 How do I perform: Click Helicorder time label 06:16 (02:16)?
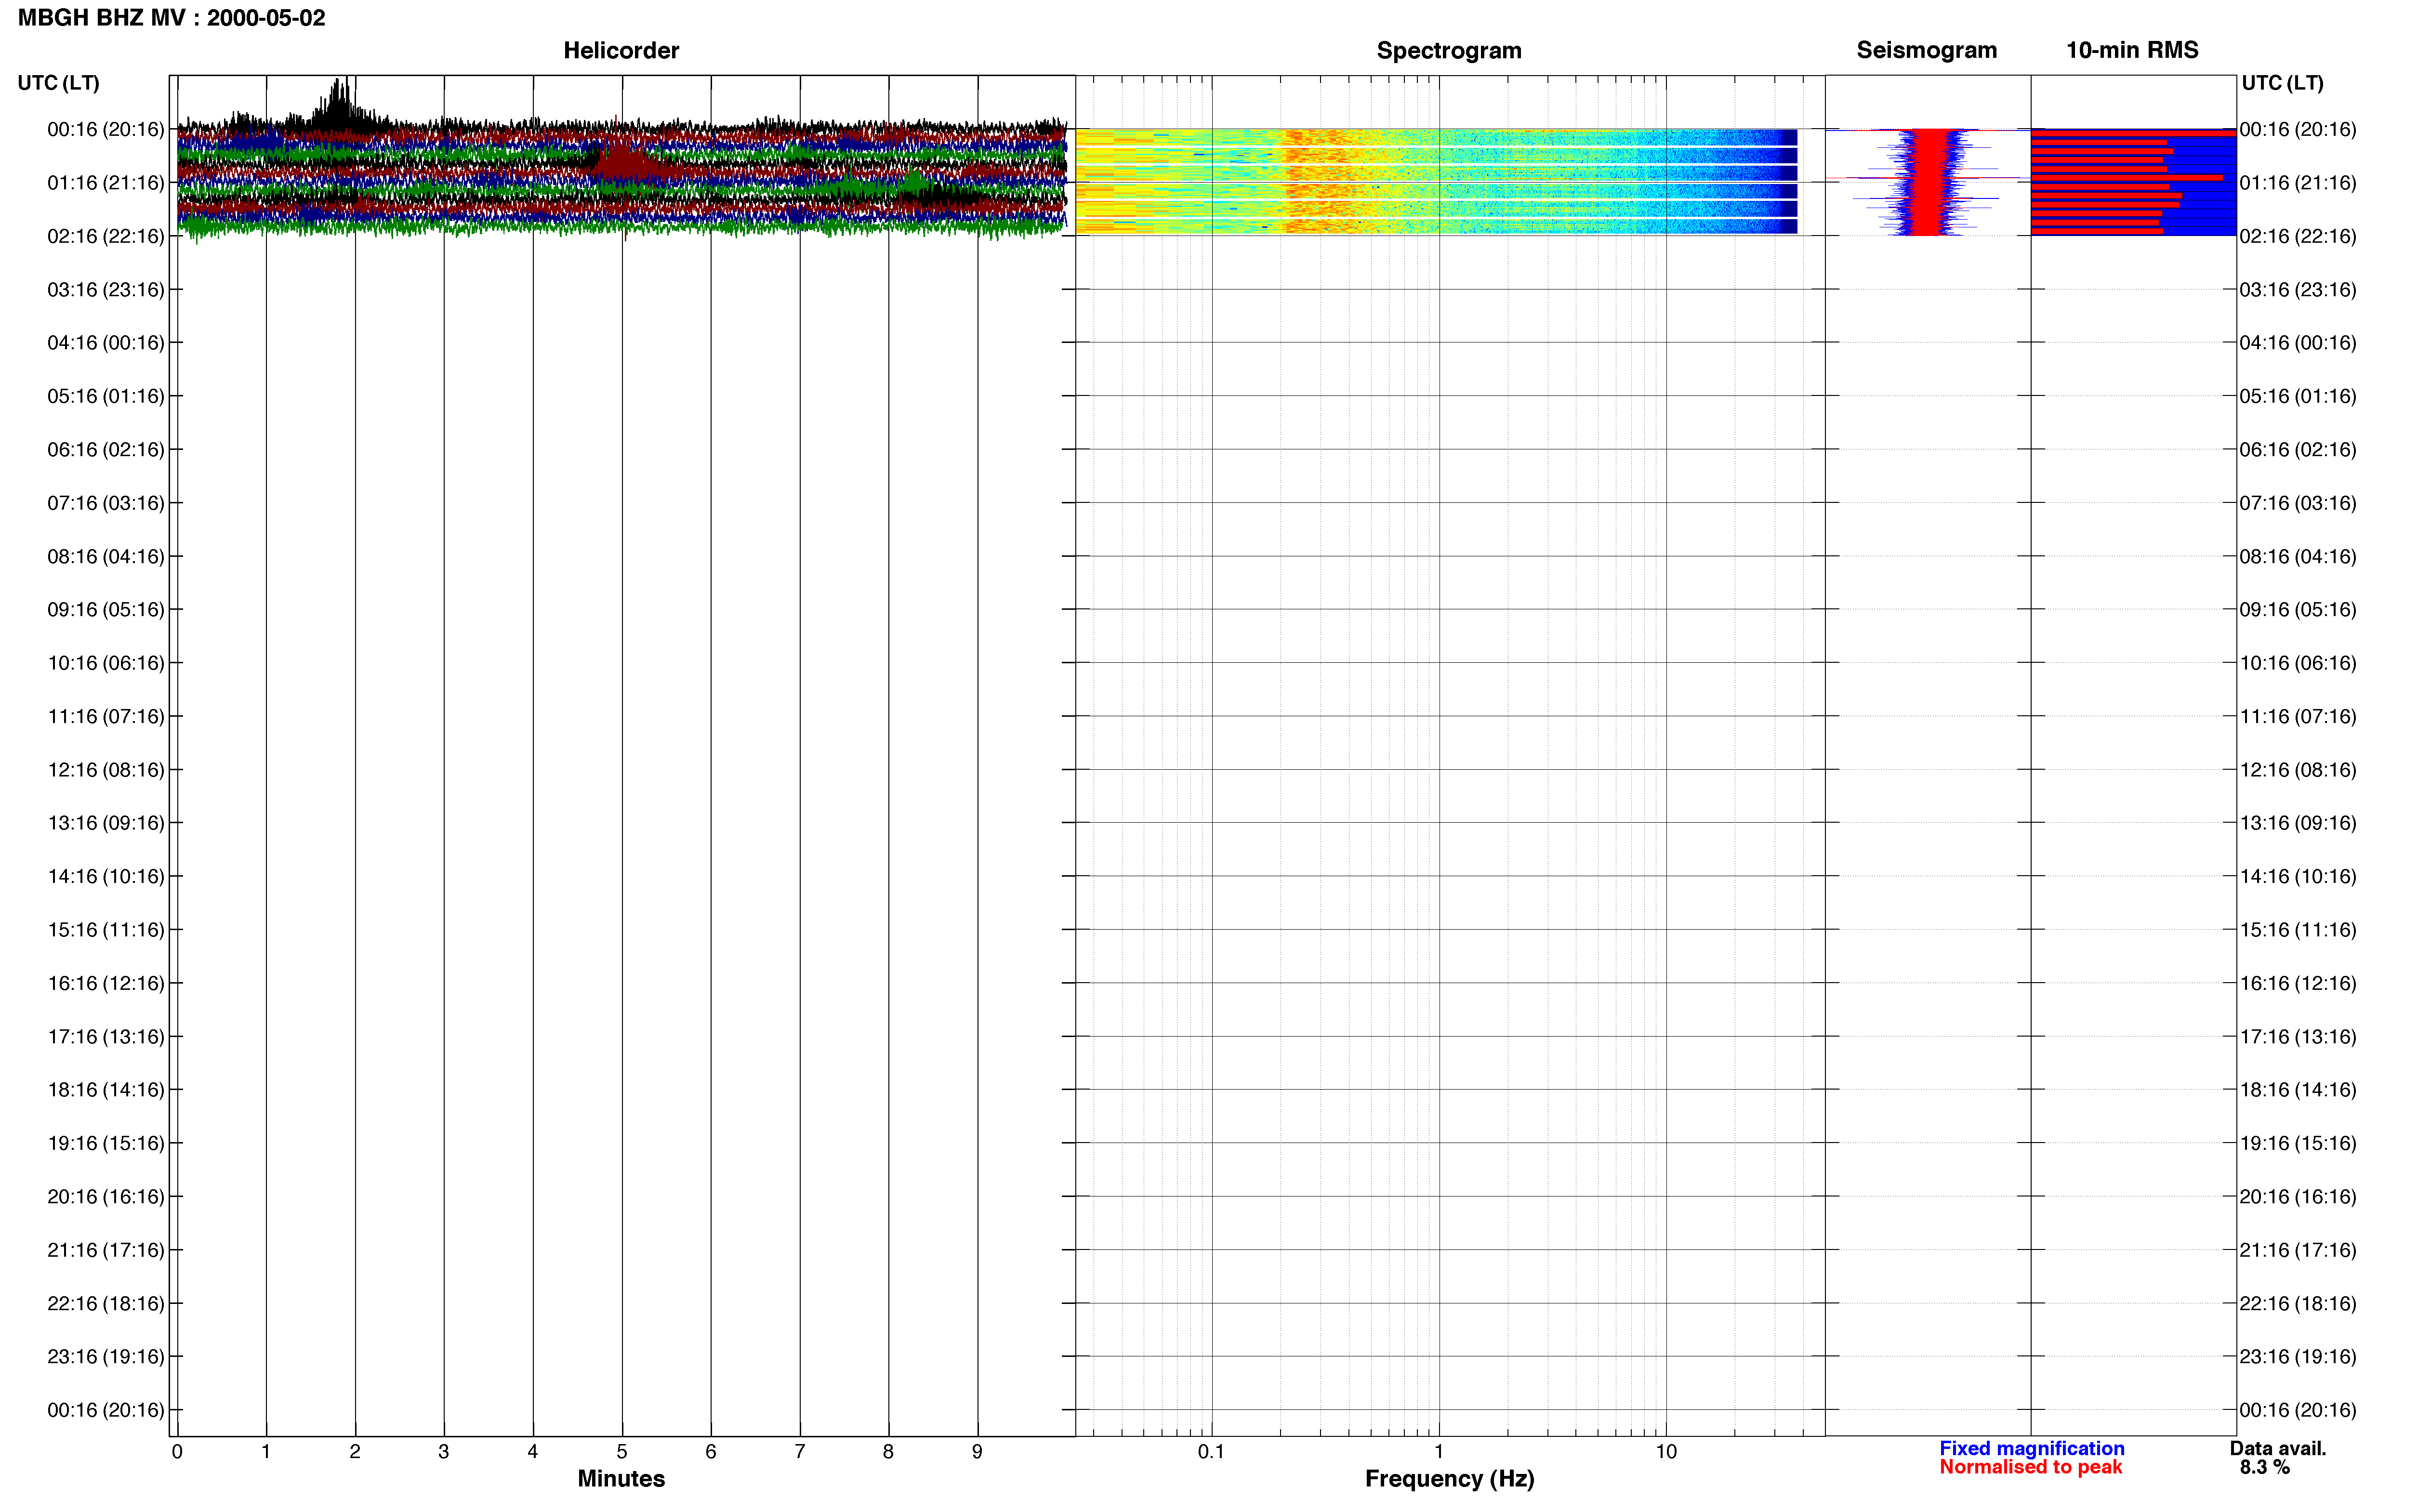coord(106,450)
